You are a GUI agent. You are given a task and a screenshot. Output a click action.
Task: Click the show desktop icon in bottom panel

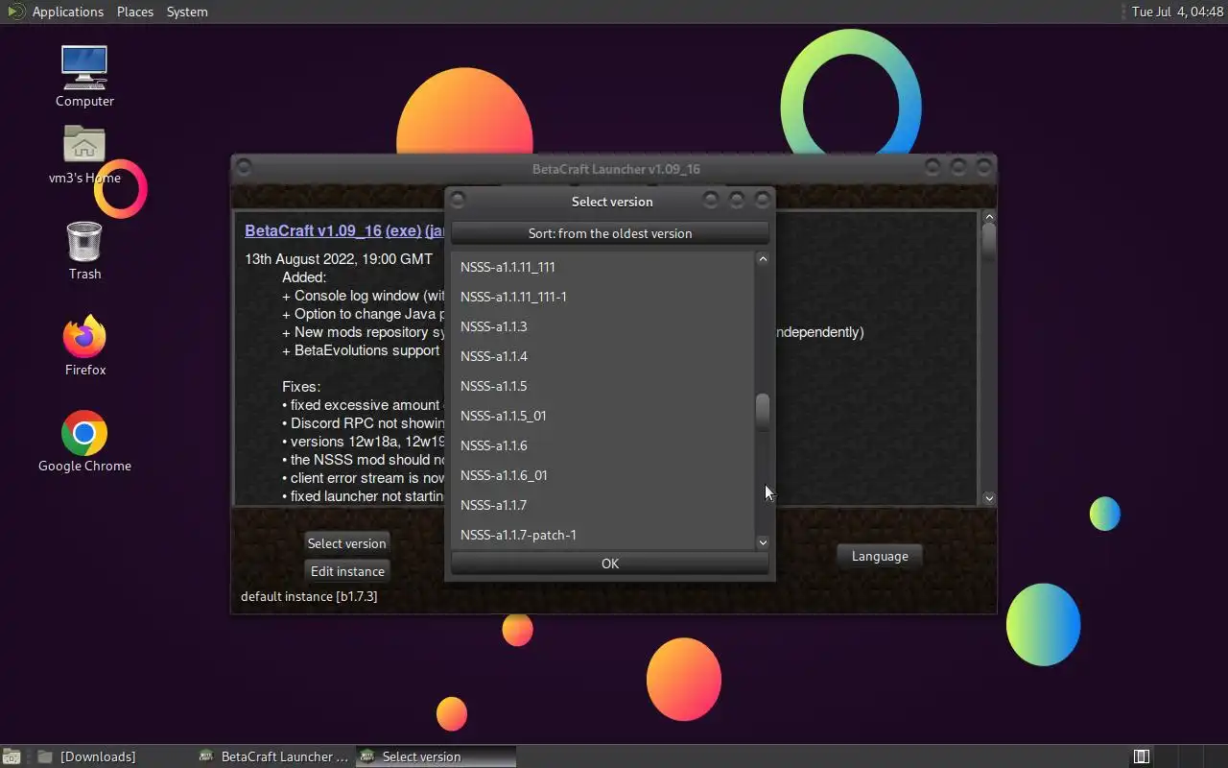click(11, 756)
